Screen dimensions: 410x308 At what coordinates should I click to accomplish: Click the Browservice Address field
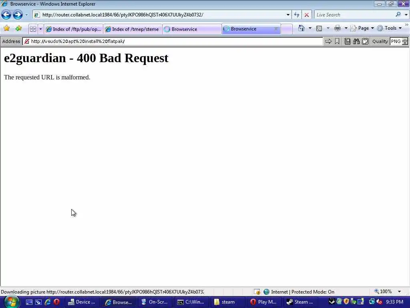173,41
